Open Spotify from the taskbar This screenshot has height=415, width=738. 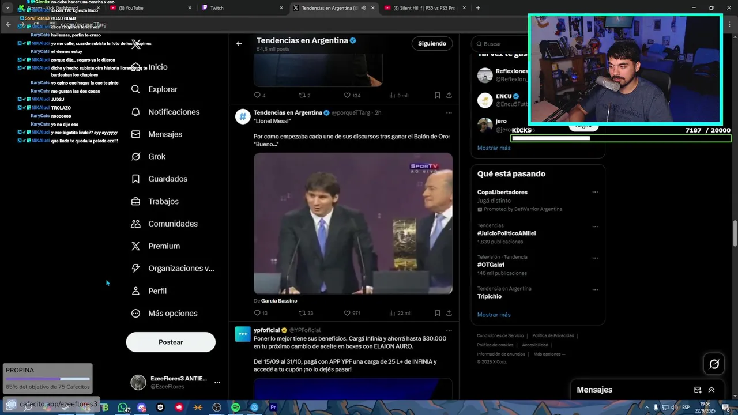[x=236, y=408]
